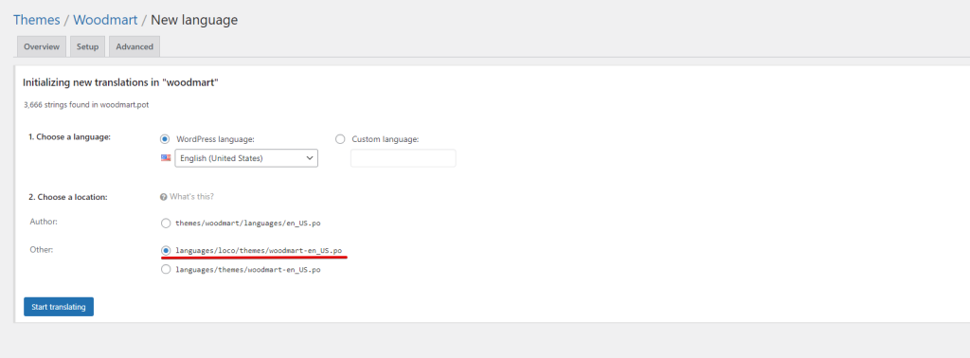Image resolution: width=970 pixels, height=358 pixels.
Task: Choose Author location themes/woodmart/languages/en_US.po
Action: 165,223
